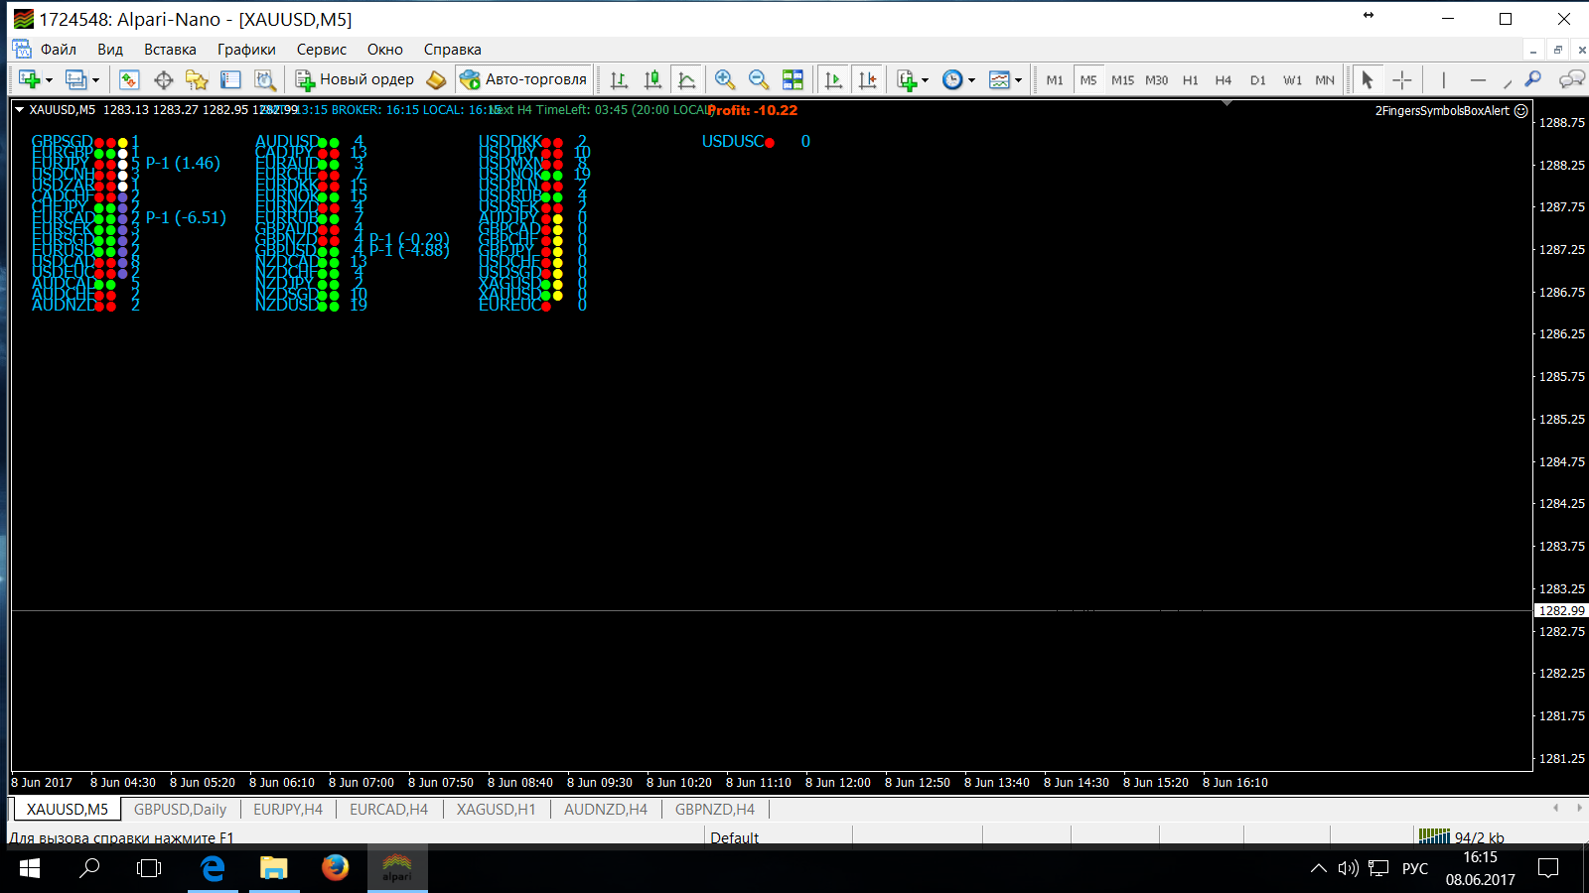The width and height of the screenshot is (1589, 893).
Task: Select the D1 timeframe
Action: coord(1258,80)
